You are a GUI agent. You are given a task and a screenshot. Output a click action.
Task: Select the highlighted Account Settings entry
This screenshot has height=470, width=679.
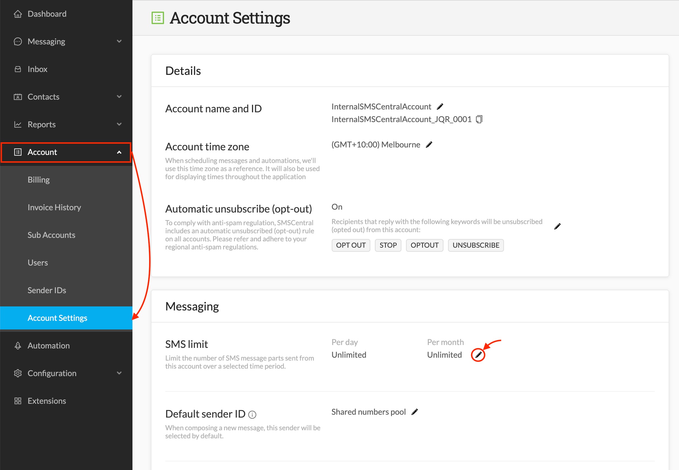coord(57,318)
